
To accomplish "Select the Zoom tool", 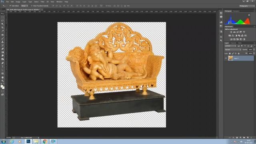I will pyautogui.click(x=2, y=81).
